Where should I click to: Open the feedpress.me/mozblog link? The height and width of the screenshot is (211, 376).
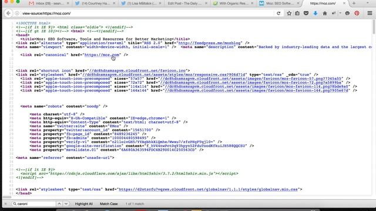point(209,43)
